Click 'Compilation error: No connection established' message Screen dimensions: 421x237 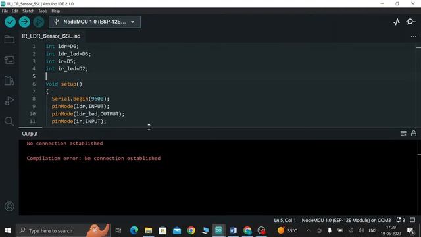[x=93, y=158]
